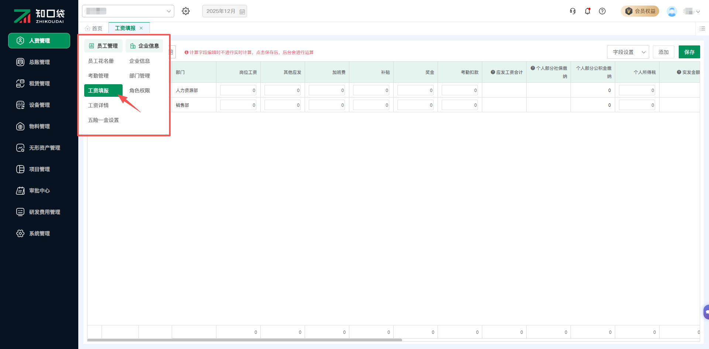This screenshot has width=709, height=349.
Task: Open the 总账管理 sidebar module
Action: pyautogui.click(x=39, y=62)
